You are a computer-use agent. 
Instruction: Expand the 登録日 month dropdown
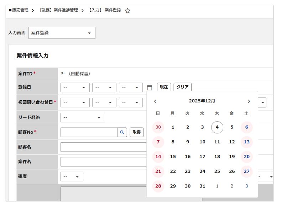[x=104, y=87]
